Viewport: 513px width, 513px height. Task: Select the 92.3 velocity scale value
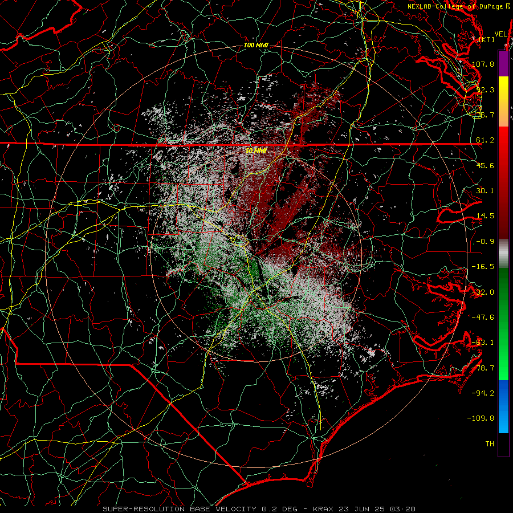click(485, 89)
